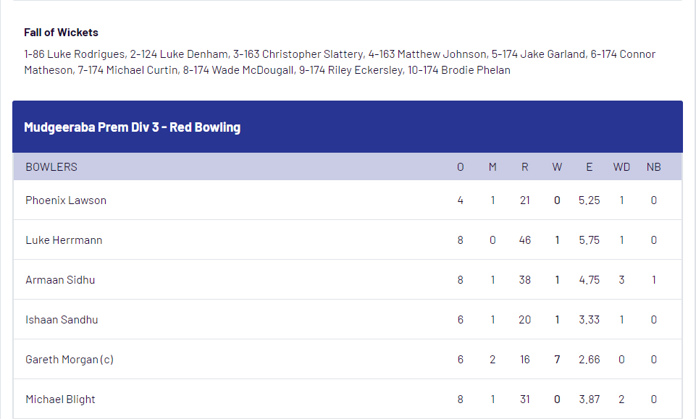The width and height of the screenshot is (696, 419).
Task: Click the W (wickets) column header
Action: click(x=557, y=167)
